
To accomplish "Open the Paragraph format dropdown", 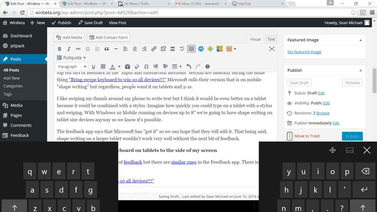I will coord(72,67).
